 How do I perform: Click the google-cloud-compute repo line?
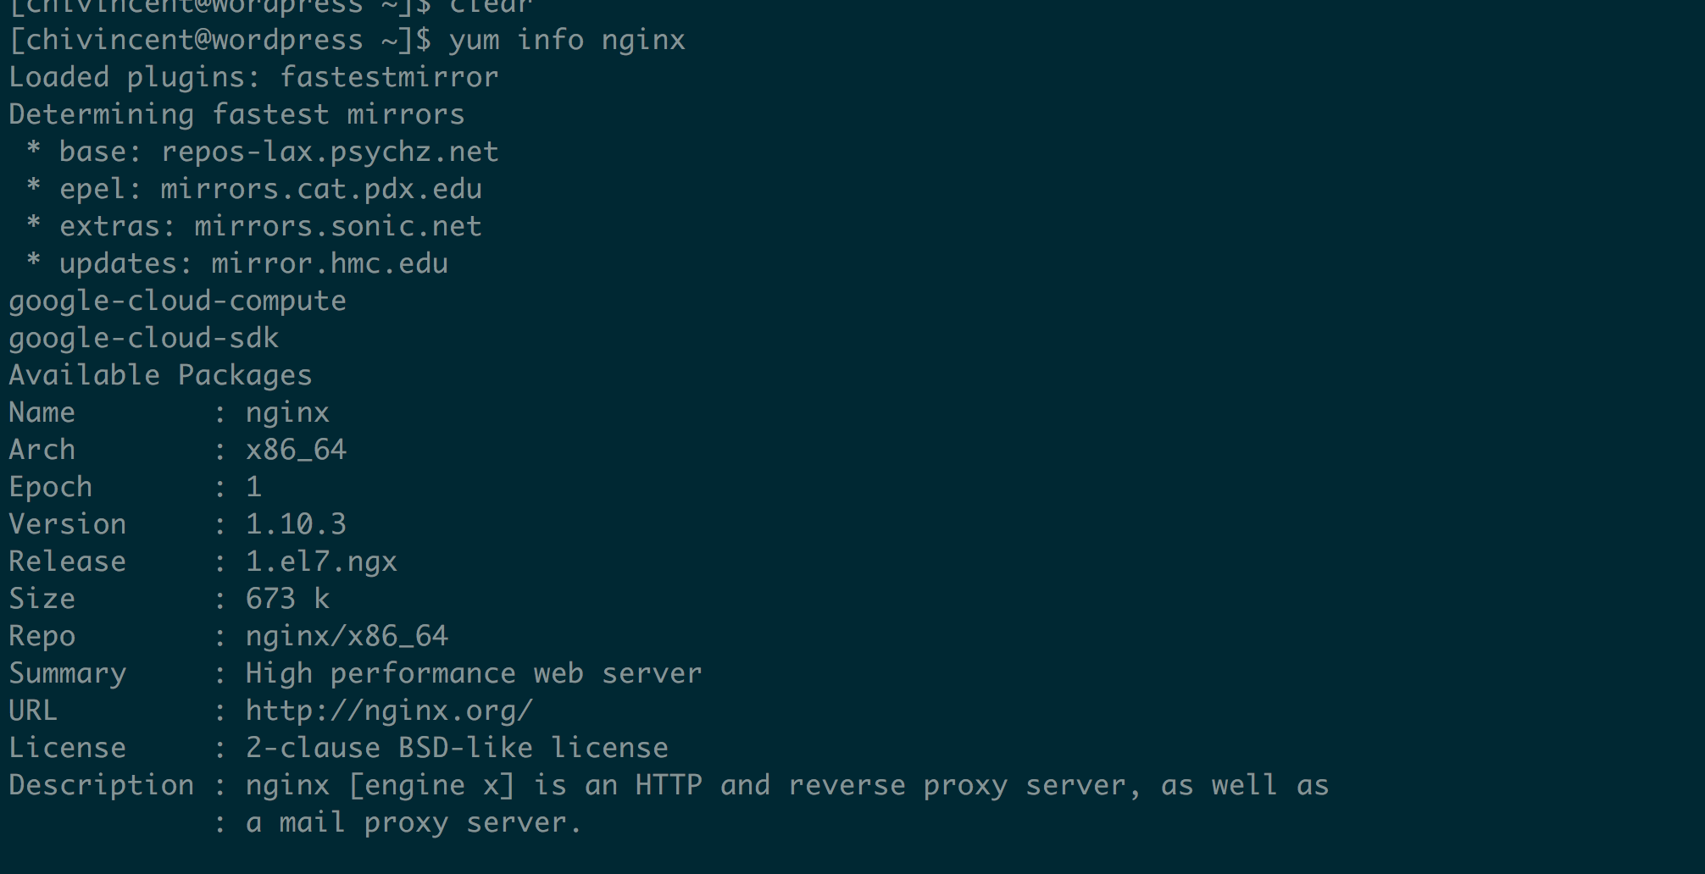point(177,301)
